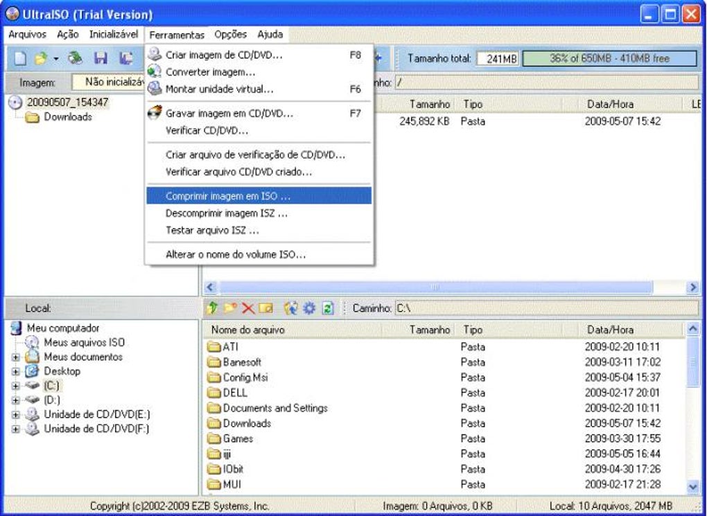The image size is (707, 516).
Task: Click the green up-level arrow in local toolbar
Action: pyautogui.click(x=211, y=308)
